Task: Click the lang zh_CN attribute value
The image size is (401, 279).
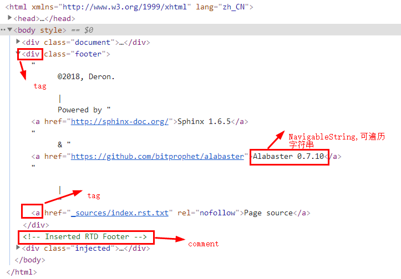Action: [x=234, y=7]
